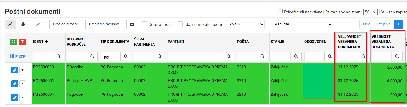Click search icon in Pošta filter
This screenshot has width=407, height=107.
click(x=262, y=56)
